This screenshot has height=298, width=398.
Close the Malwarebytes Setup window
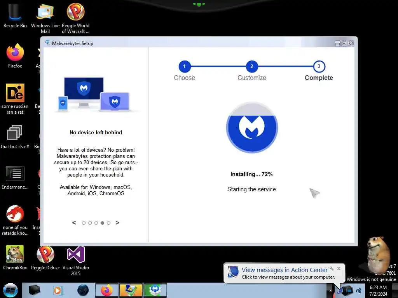pyautogui.click(x=351, y=43)
